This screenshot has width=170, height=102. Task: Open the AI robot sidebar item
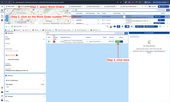pos(2,21)
